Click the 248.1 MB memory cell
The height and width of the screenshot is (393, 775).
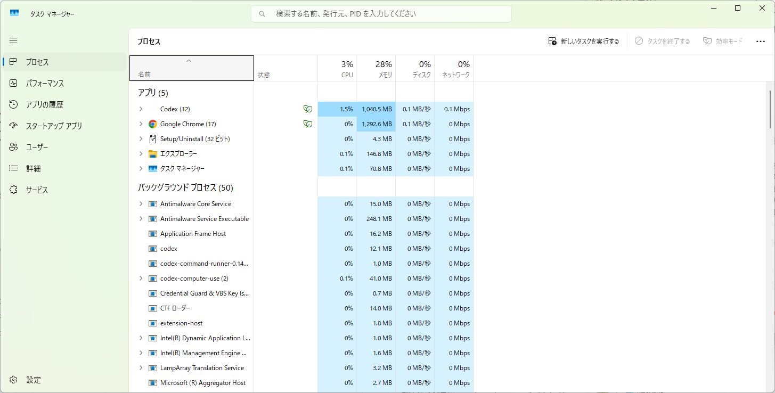376,219
